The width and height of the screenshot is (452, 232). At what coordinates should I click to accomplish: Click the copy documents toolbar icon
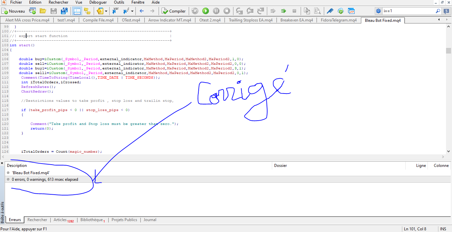pos(307,11)
